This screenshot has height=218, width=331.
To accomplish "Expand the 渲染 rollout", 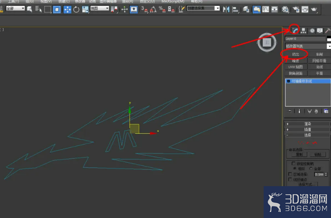I will tap(307, 124).
